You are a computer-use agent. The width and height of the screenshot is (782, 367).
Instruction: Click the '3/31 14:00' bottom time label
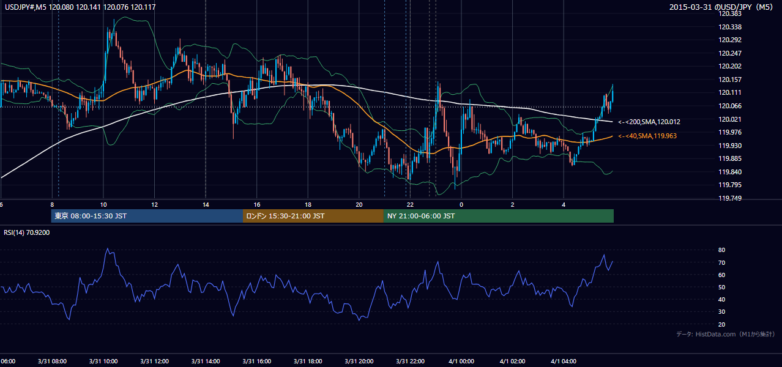click(206, 361)
